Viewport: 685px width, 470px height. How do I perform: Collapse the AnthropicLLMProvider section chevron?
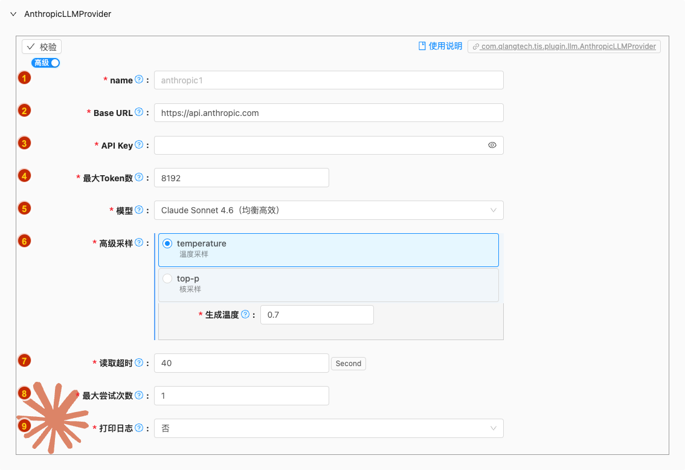click(13, 14)
